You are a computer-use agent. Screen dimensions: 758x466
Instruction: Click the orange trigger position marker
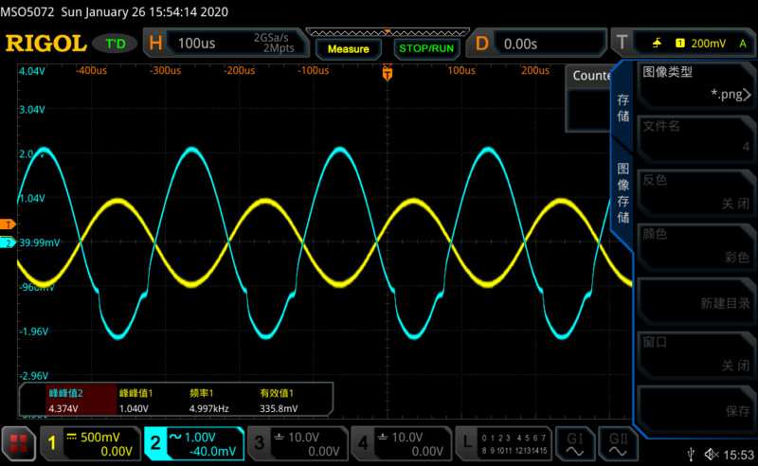pos(387,72)
